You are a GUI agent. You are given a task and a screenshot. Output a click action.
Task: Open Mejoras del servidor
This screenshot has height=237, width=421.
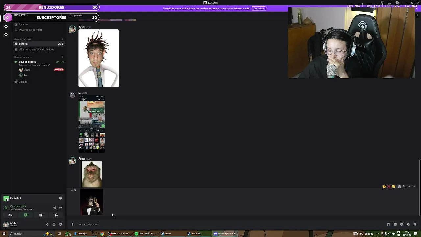click(30, 30)
